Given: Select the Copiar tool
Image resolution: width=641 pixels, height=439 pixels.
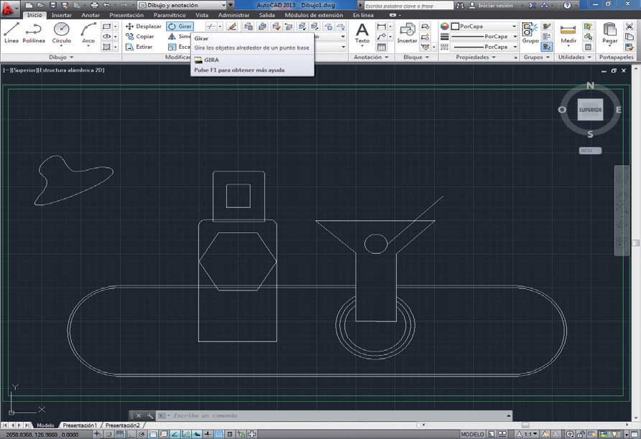Looking at the screenshot, I should click(x=140, y=37).
